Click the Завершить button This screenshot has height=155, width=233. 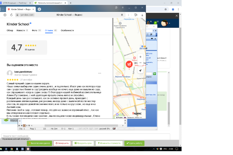62,143
